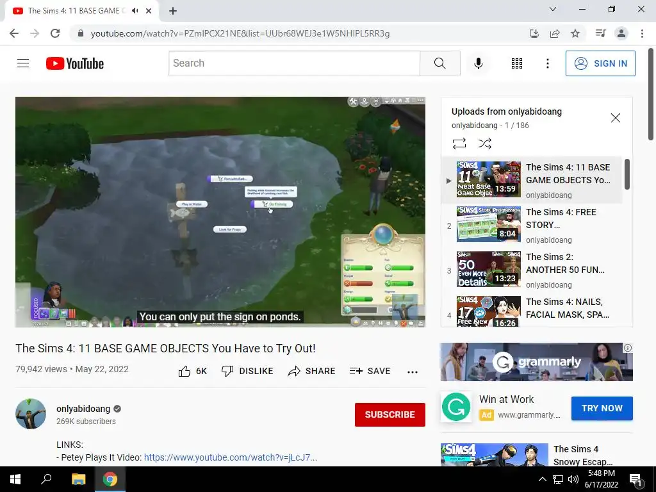Viewport: 656px width, 492px height.
Task: Open the YouTube apps grid icon
Action: click(517, 63)
